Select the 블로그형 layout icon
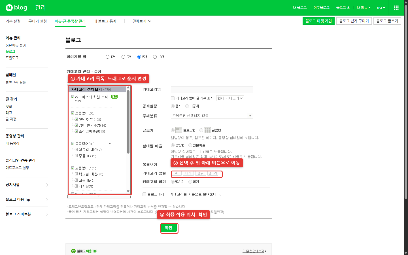Screen dimensions: 408x255 pyautogui.click(x=179, y=130)
